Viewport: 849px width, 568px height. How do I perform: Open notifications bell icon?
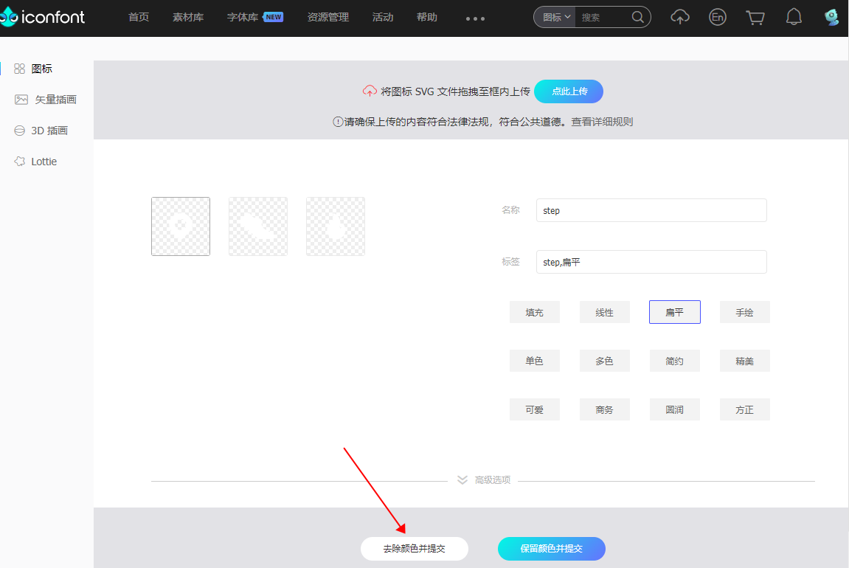794,17
